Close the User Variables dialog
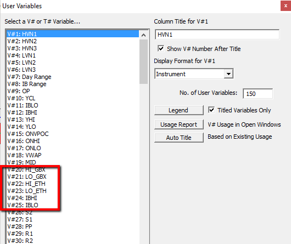The height and width of the screenshot is (244, 291). tap(286, 6)
